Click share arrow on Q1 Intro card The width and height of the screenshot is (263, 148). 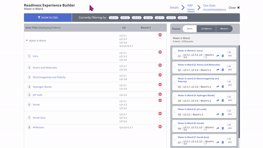tap(218, 56)
